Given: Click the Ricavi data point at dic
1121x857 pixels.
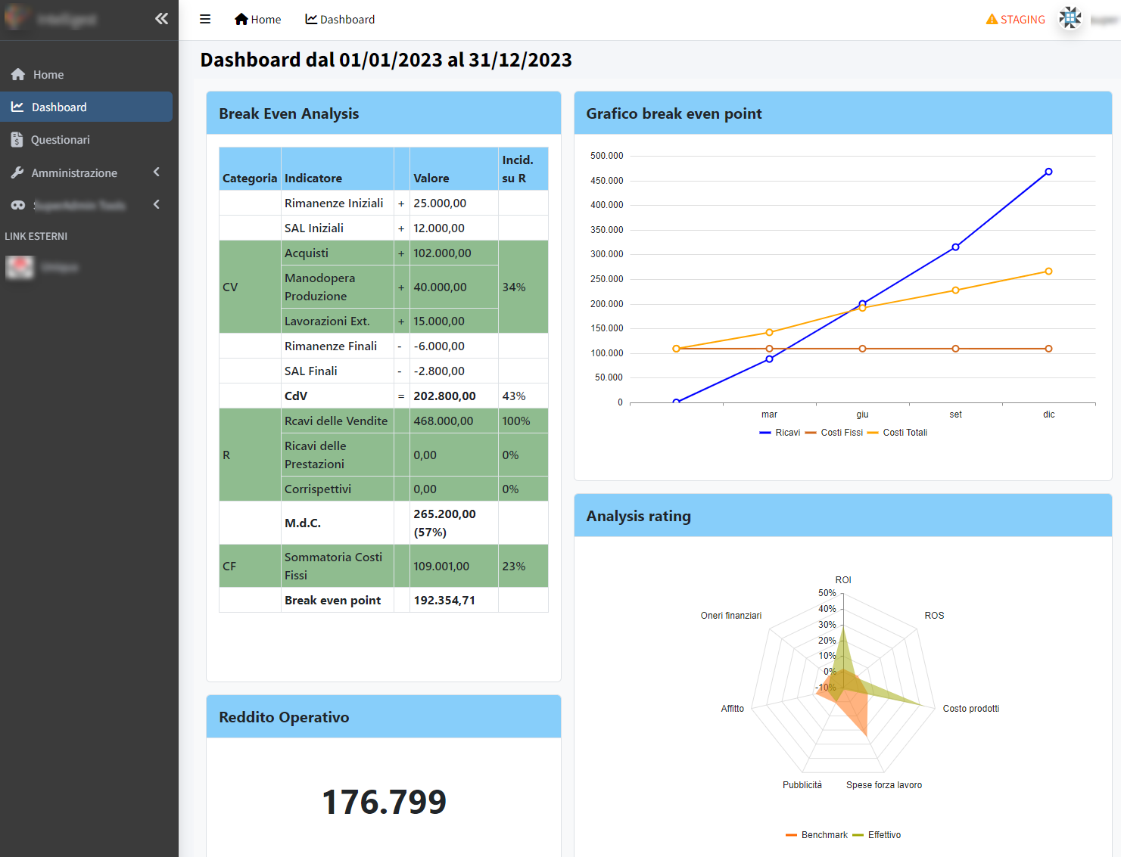Looking at the screenshot, I should pos(1048,172).
